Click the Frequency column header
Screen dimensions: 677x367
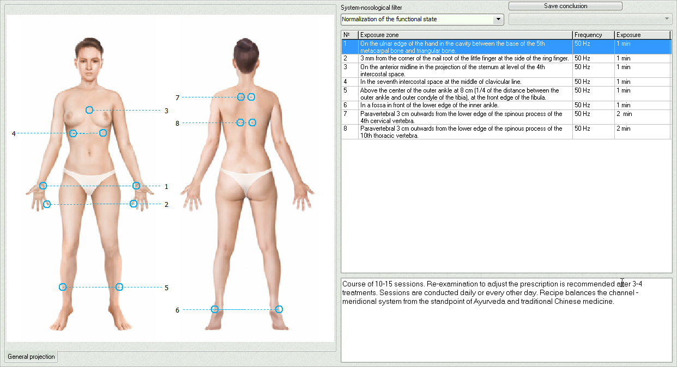[593, 35]
